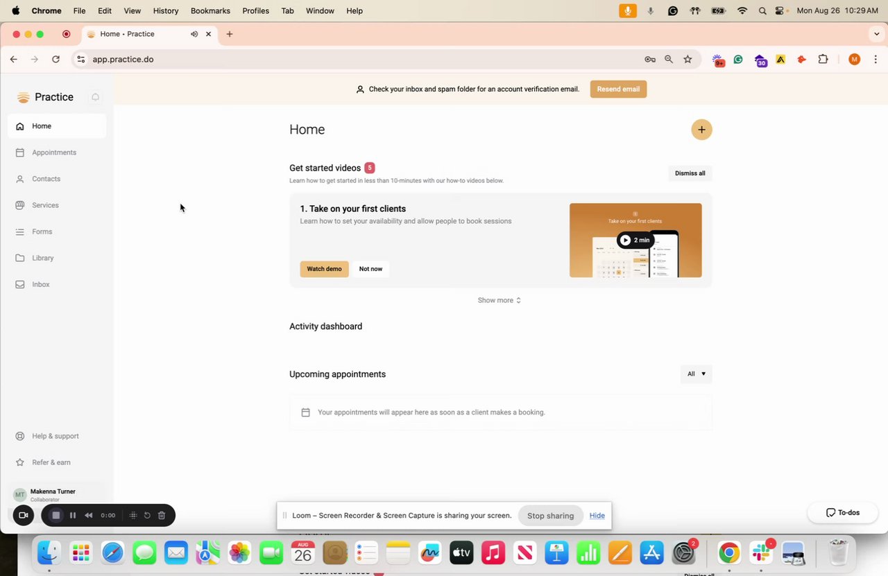This screenshot has height=576, width=888.
Task: Click the Resend email button
Action: pyautogui.click(x=618, y=89)
